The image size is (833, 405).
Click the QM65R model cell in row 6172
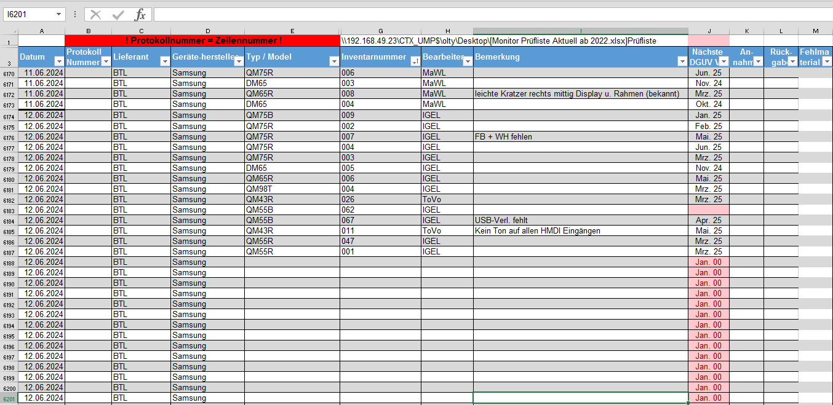pos(292,94)
